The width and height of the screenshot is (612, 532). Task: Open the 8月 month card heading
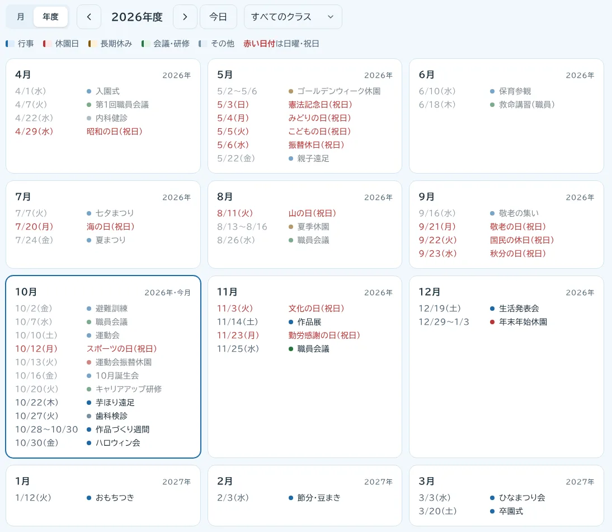coord(225,197)
